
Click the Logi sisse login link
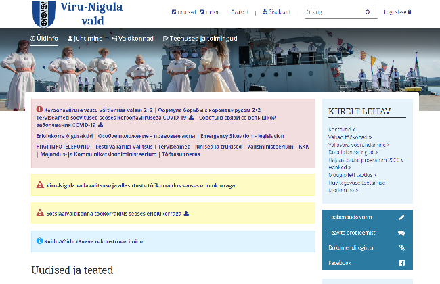[397, 12]
